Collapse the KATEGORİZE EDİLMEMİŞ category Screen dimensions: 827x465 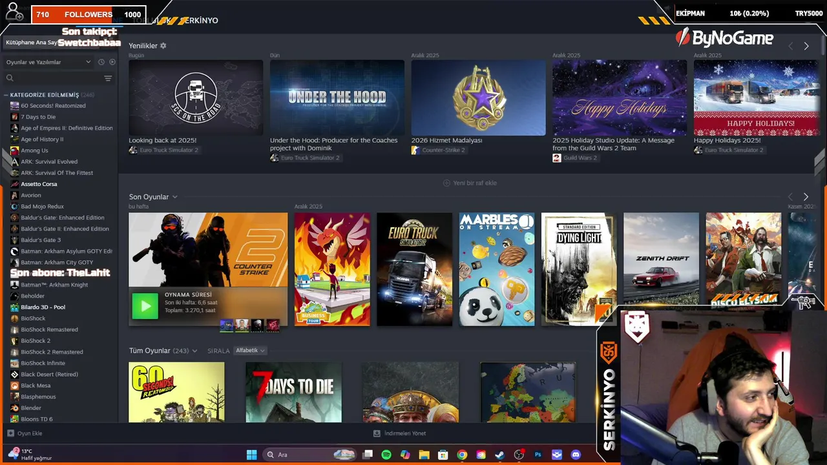coord(6,95)
